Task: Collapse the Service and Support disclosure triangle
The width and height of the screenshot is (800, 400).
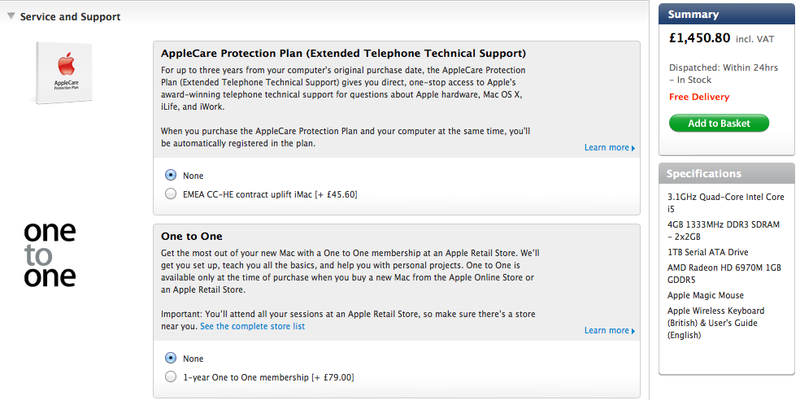Action: click(11, 16)
